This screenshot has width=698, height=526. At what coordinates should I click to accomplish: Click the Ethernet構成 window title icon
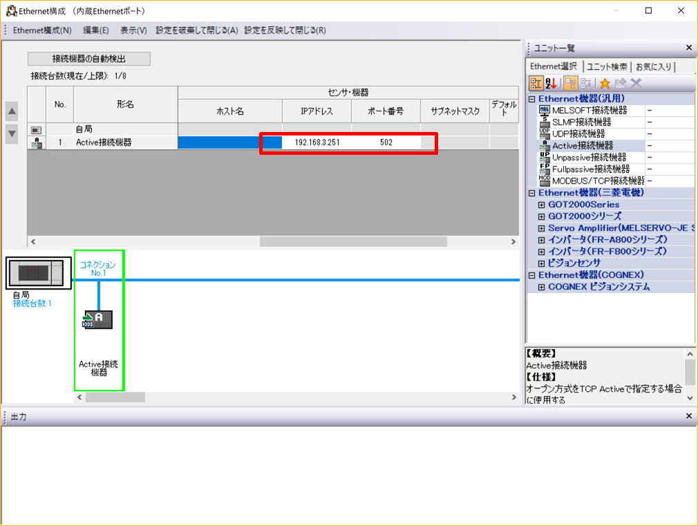11,10
